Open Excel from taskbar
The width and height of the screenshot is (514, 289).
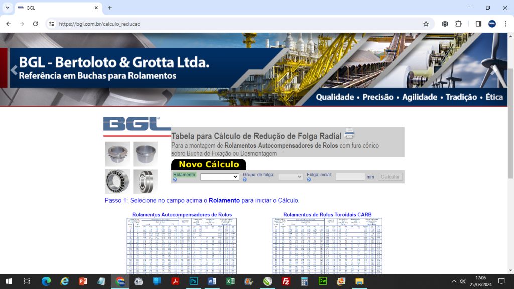tap(230, 281)
